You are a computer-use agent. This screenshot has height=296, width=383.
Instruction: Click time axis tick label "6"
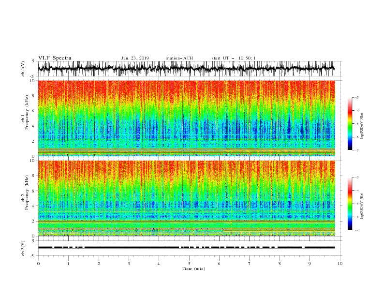pos(219,264)
